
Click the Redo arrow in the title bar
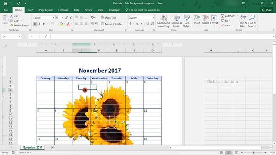click(x=19, y=3)
